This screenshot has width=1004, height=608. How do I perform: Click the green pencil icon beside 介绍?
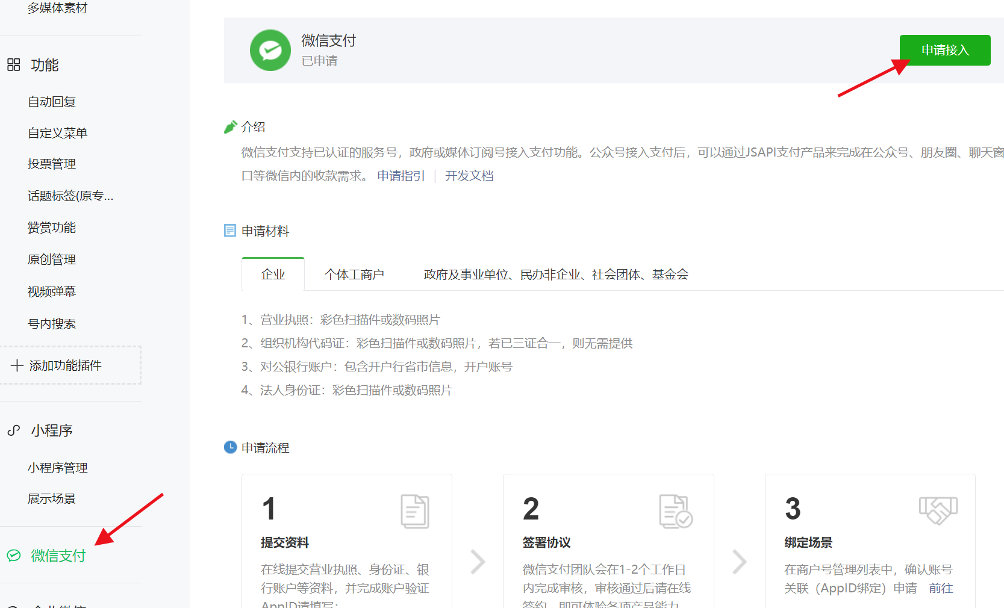tap(230, 127)
